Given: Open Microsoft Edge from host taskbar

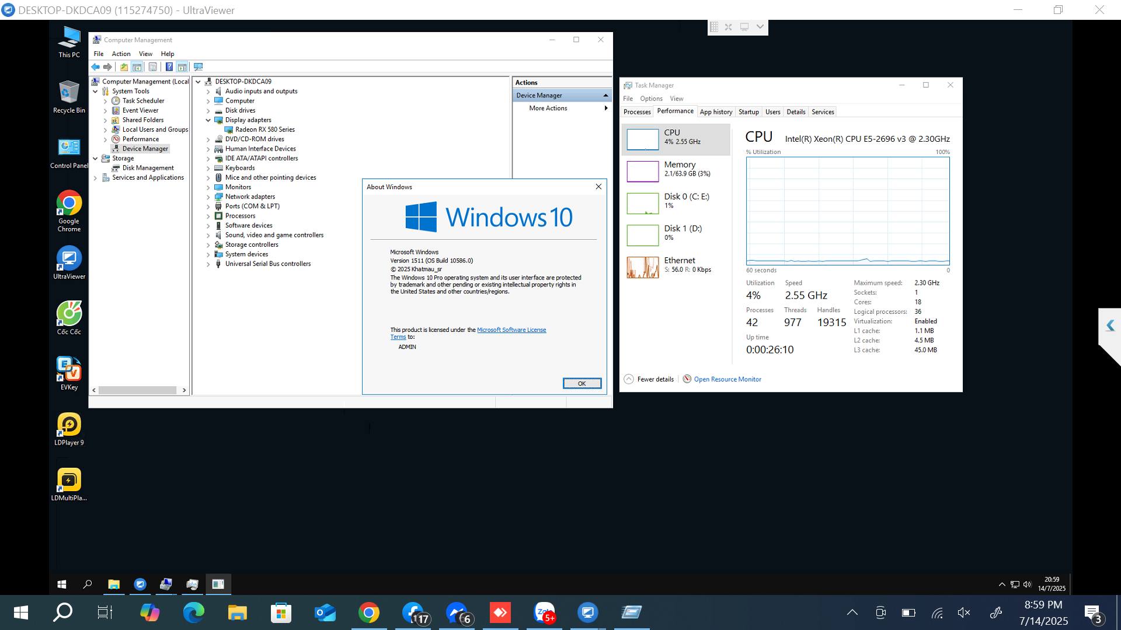Looking at the screenshot, I should (194, 612).
